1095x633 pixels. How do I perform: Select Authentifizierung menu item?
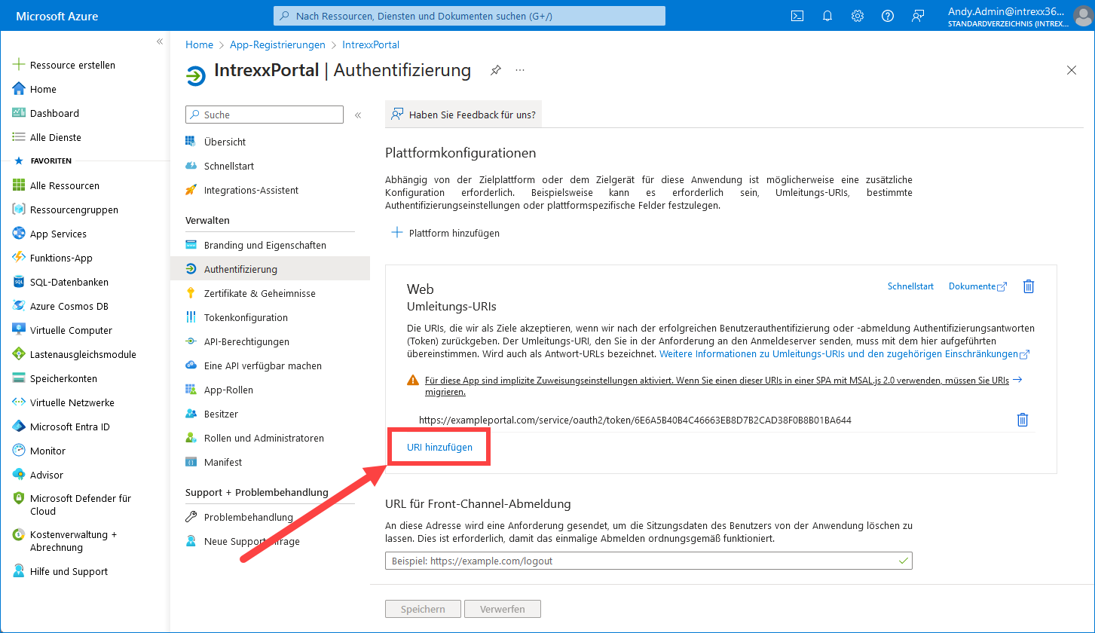[270, 269]
